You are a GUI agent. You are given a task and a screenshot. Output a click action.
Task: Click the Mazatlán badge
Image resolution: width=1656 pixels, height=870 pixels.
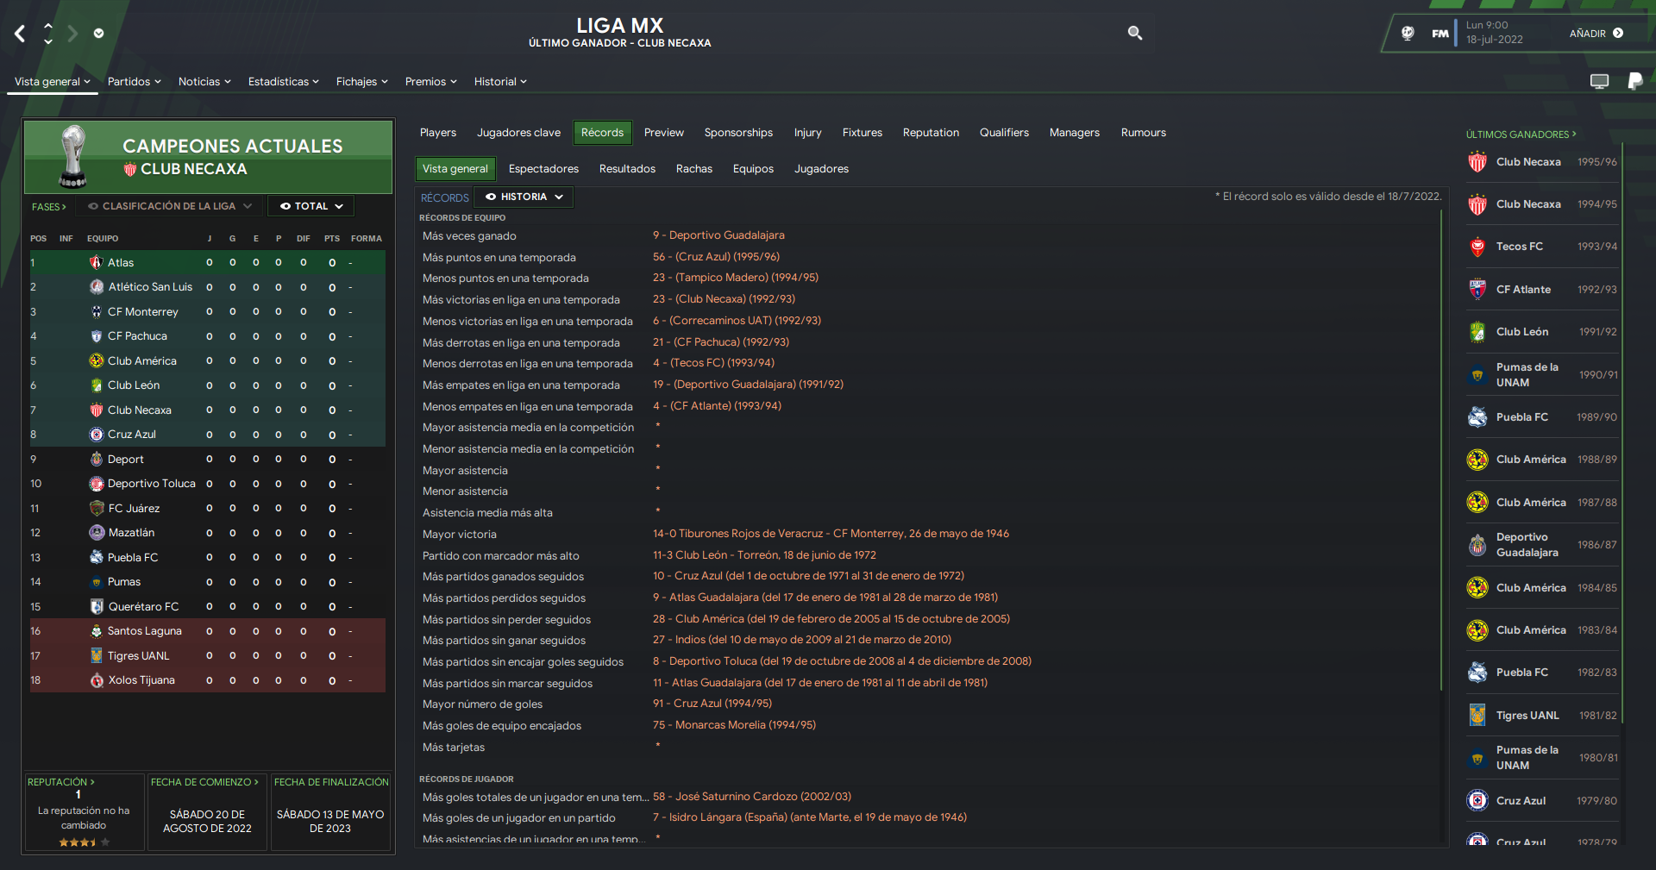(x=97, y=533)
